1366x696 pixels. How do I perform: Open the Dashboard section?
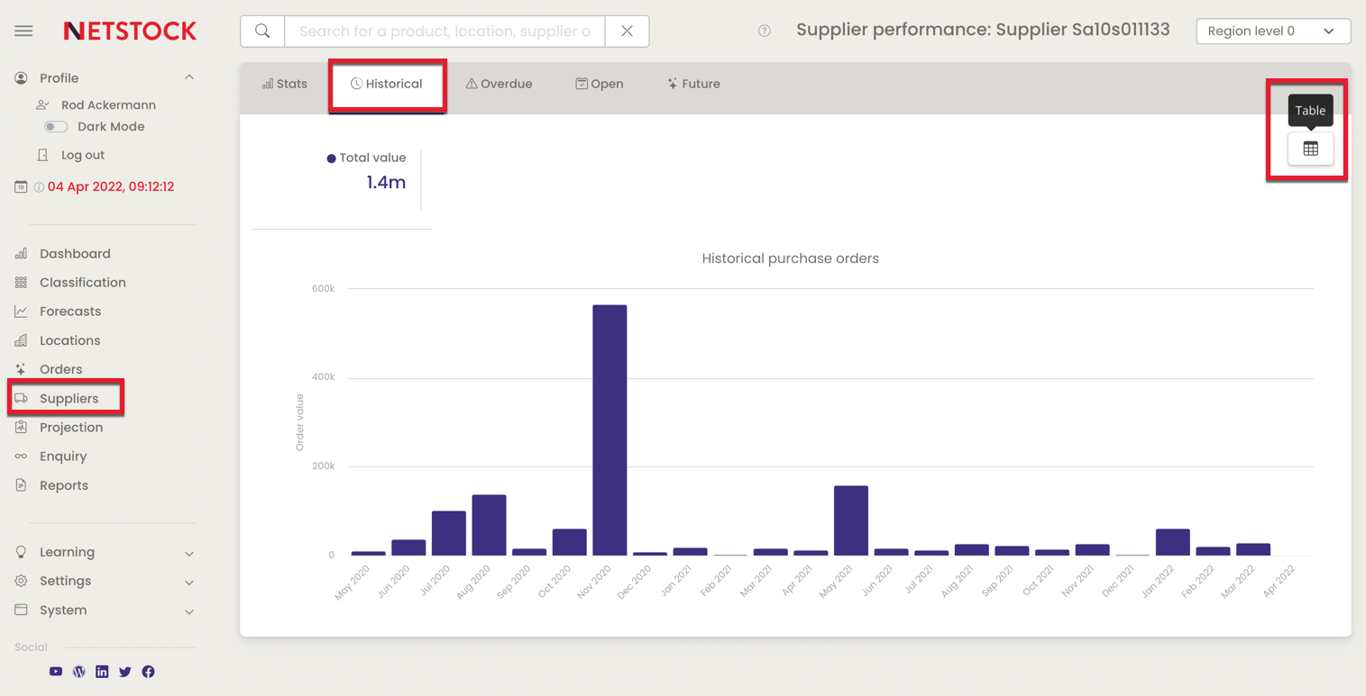pyautogui.click(x=74, y=253)
